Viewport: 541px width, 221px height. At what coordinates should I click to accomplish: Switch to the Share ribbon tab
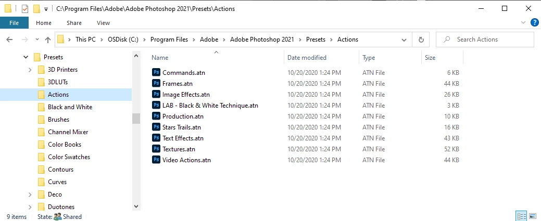click(x=74, y=23)
